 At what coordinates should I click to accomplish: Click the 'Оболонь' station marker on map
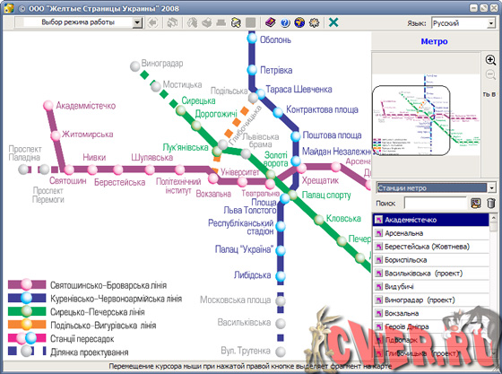252,39
